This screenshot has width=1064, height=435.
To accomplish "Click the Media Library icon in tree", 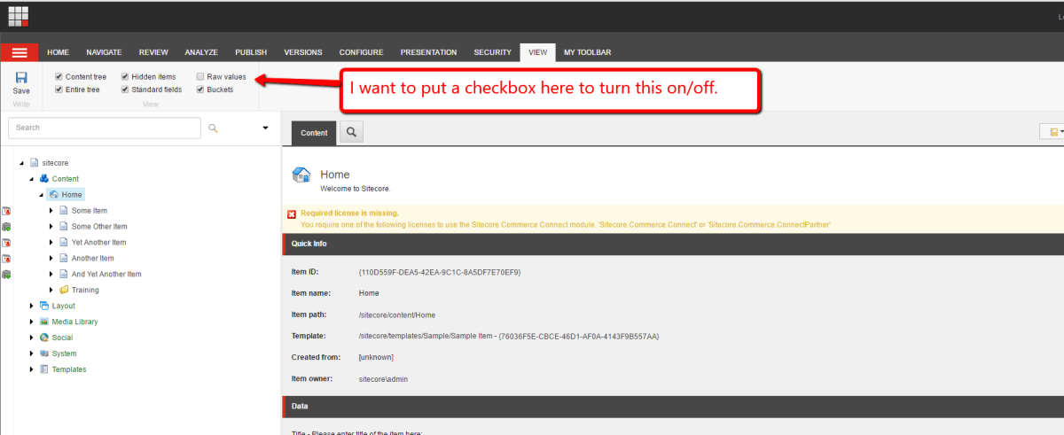I will click(44, 322).
